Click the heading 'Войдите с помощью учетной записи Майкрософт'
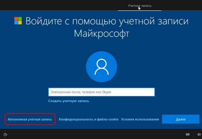Screen dimensions: 202x139 (107, 27)
